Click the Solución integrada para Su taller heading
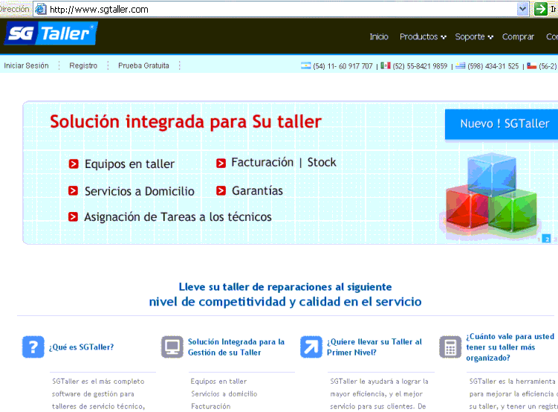Screen dimensions: 558x412 point(186,122)
